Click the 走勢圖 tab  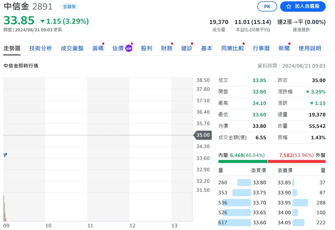[x=12, y=48]
